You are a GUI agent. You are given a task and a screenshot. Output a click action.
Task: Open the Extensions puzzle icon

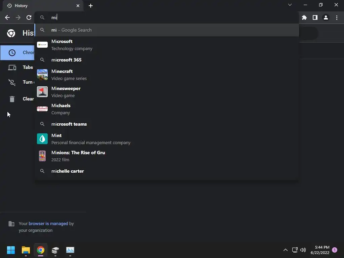[304, 17]
